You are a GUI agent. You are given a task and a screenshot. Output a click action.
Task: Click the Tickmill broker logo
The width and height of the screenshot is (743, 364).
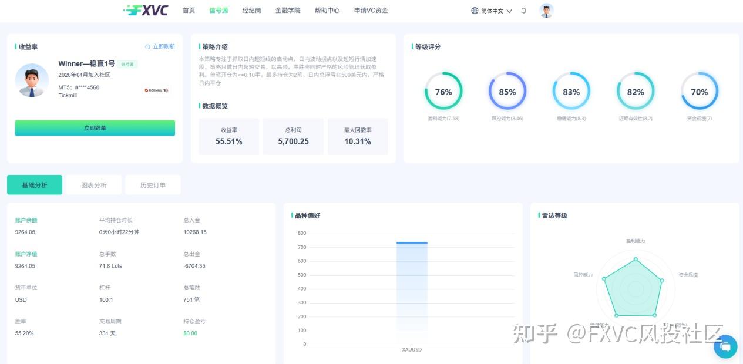(156, 90)
